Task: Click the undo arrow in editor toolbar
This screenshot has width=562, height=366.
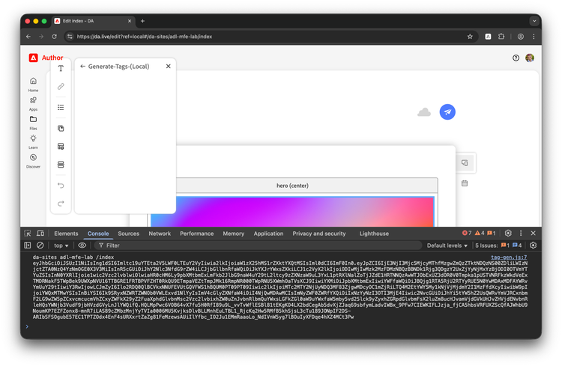Action: click(x=61, y=185)
